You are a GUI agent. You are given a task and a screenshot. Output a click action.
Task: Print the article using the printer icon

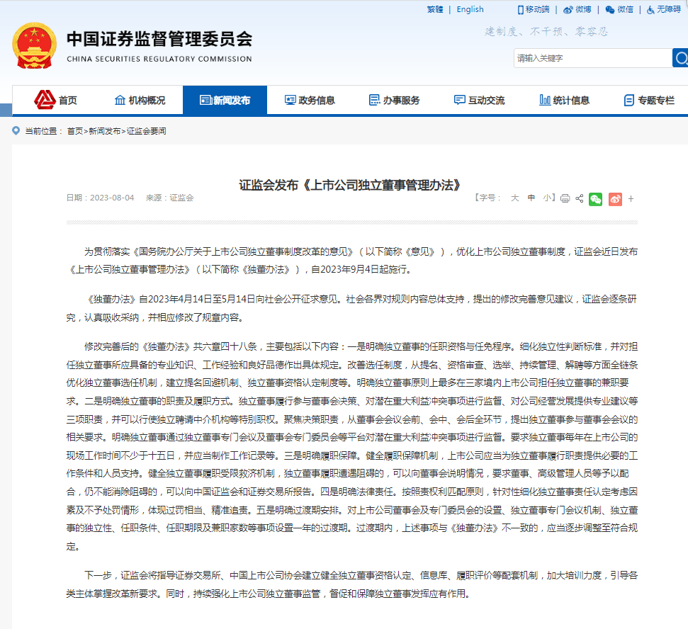(565, 199)
